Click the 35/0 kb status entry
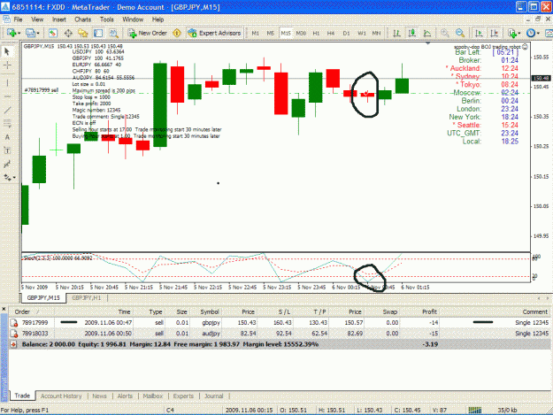Viewport: 553px width, 415px height. [x=507, y=410]
